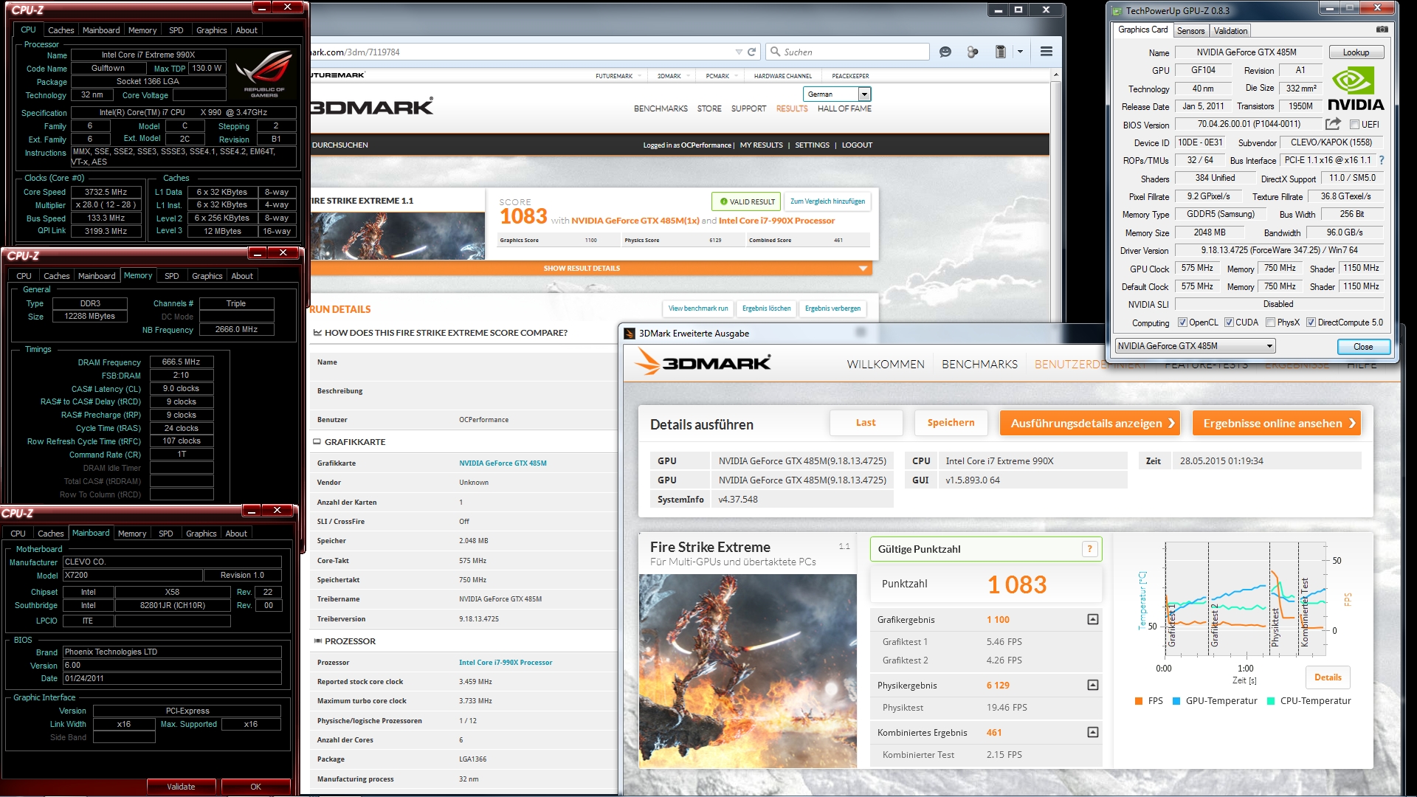1417x797 pixels.
Task: Click the Validate button in CPU-Z
Action: [x=181, y=787]
